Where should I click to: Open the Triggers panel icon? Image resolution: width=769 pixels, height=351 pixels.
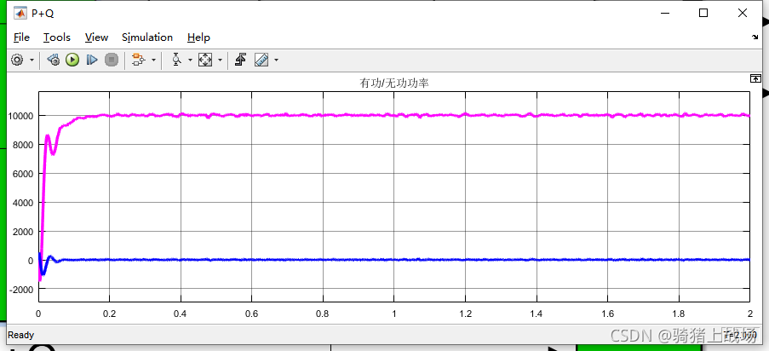(240, 60)
